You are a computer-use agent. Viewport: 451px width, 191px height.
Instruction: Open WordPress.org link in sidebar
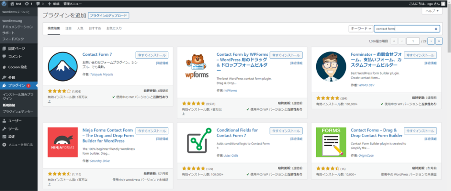tap(12, 21)
